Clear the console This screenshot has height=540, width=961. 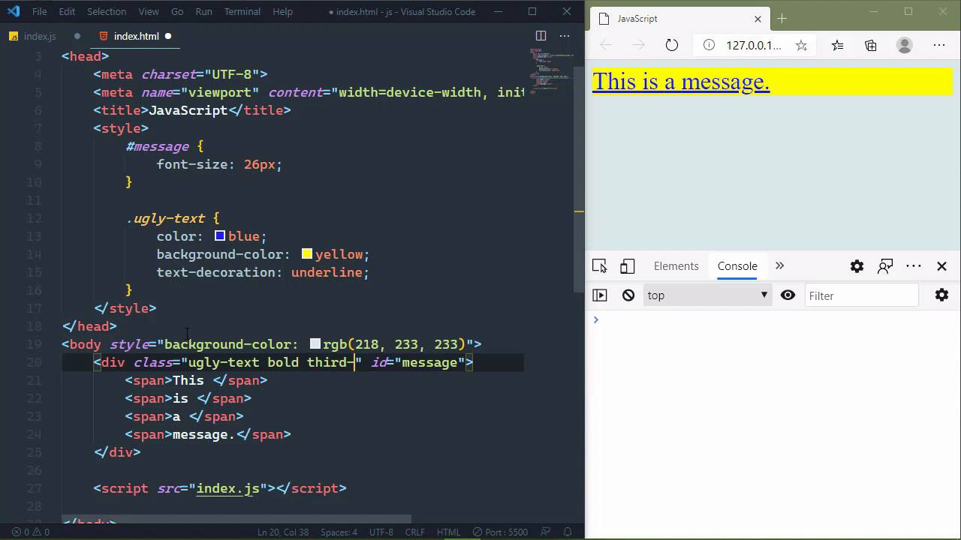[x=628, y=295]
